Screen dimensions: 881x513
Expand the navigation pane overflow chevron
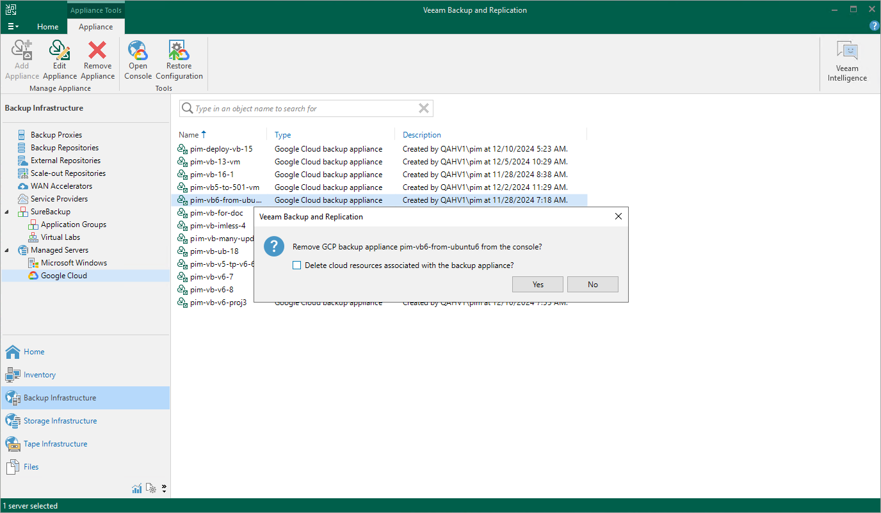(164, 489)
